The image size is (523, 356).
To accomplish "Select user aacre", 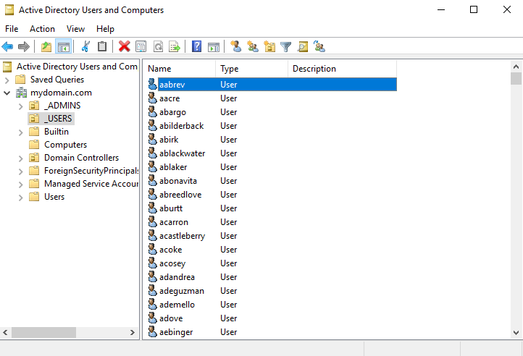I will [x=170, y=98].
